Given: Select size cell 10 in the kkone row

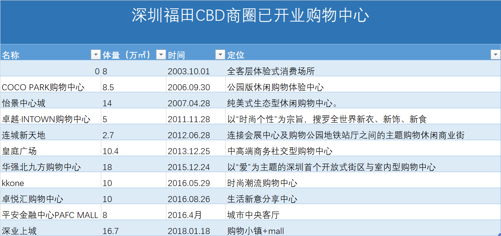Looking at the screenshot, I should click(134, 180).
